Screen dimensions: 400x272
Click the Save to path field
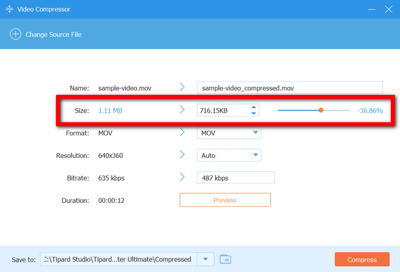[118, 259]
